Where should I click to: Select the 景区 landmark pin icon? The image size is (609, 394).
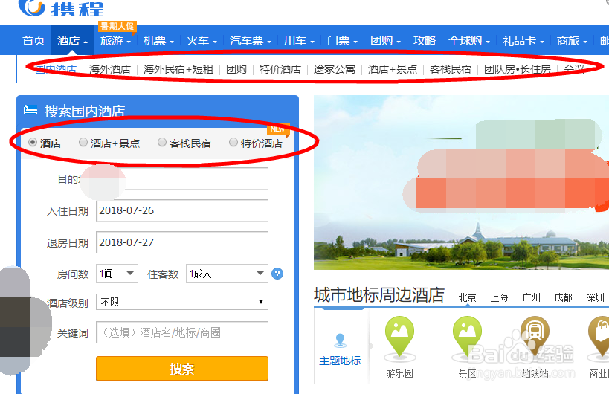[x=467, y=336]
